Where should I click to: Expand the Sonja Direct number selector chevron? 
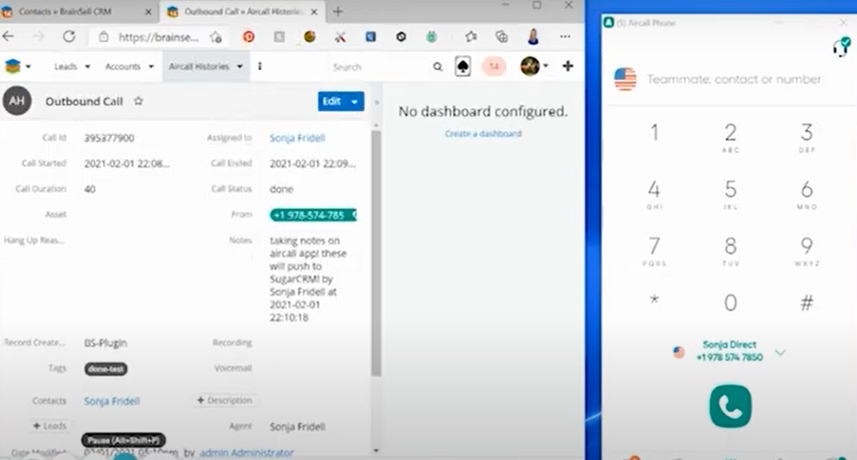[780, 353]
